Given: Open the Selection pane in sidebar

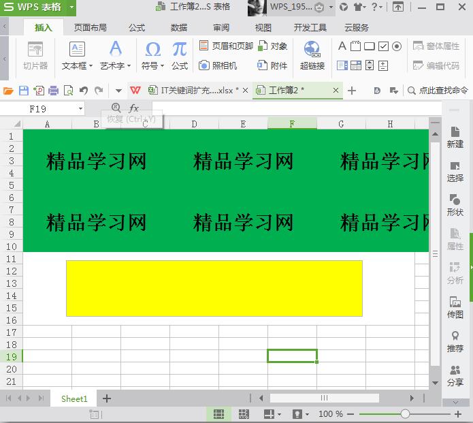Looking at the screenshot, I should point(455,172).
